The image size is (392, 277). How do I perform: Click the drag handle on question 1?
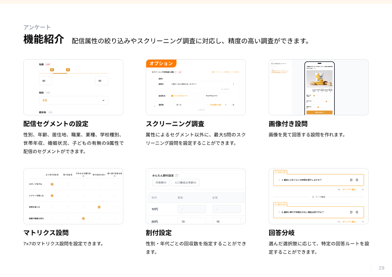tap(278, 180)
